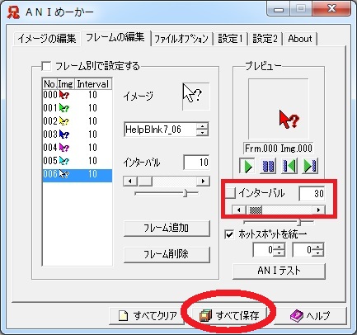Increase second hotspot value with up arrow
The image size is (357, 335).
click(x=318, y=247)
